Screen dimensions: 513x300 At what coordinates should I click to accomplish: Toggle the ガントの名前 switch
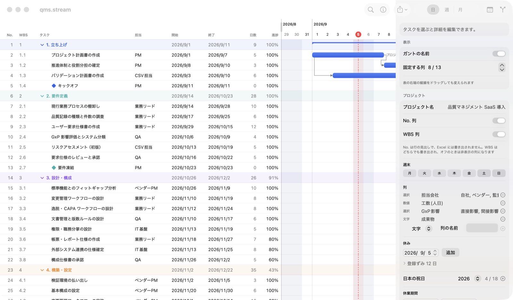tap(499, 54)
